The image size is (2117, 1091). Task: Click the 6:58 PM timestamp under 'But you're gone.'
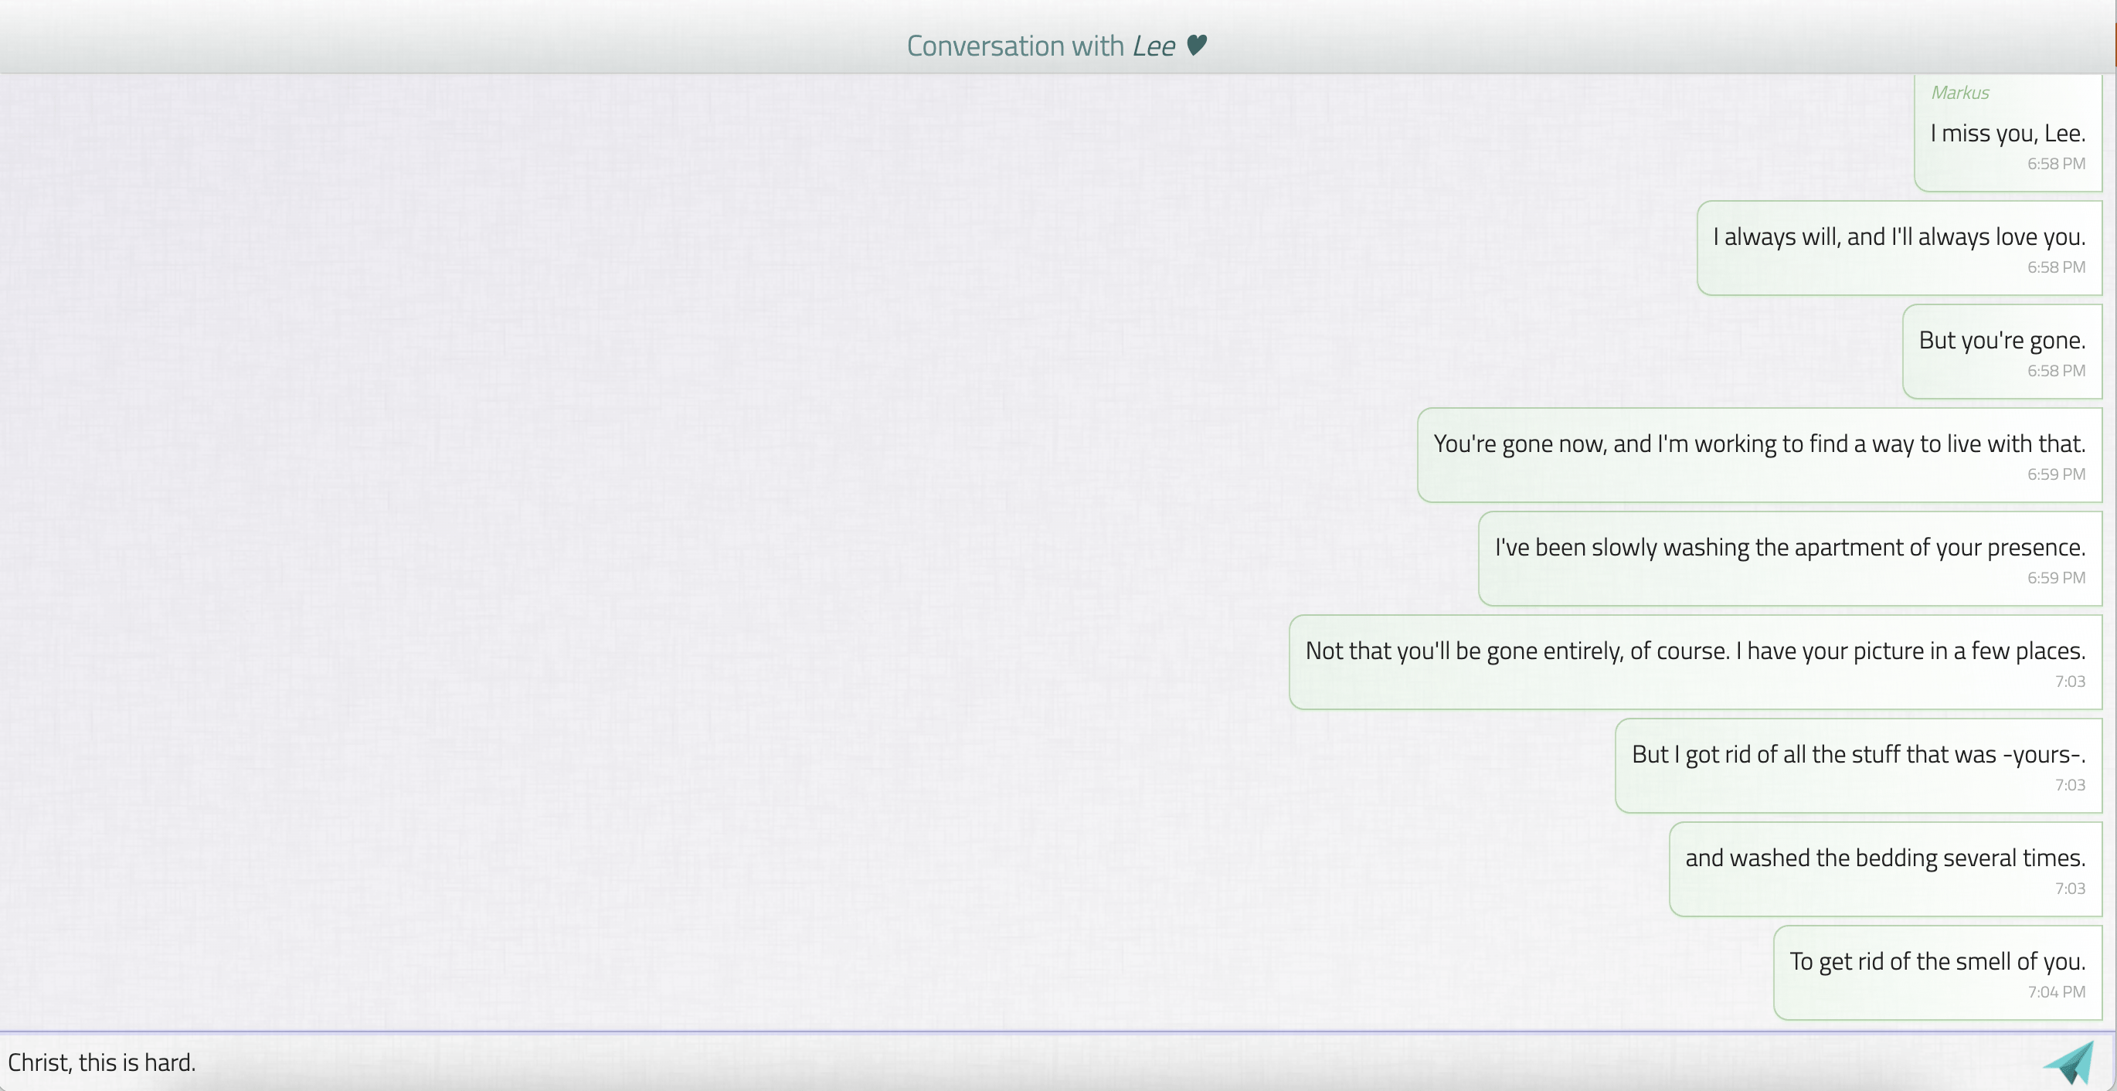pyautogui.click(x=2056, y=370)
